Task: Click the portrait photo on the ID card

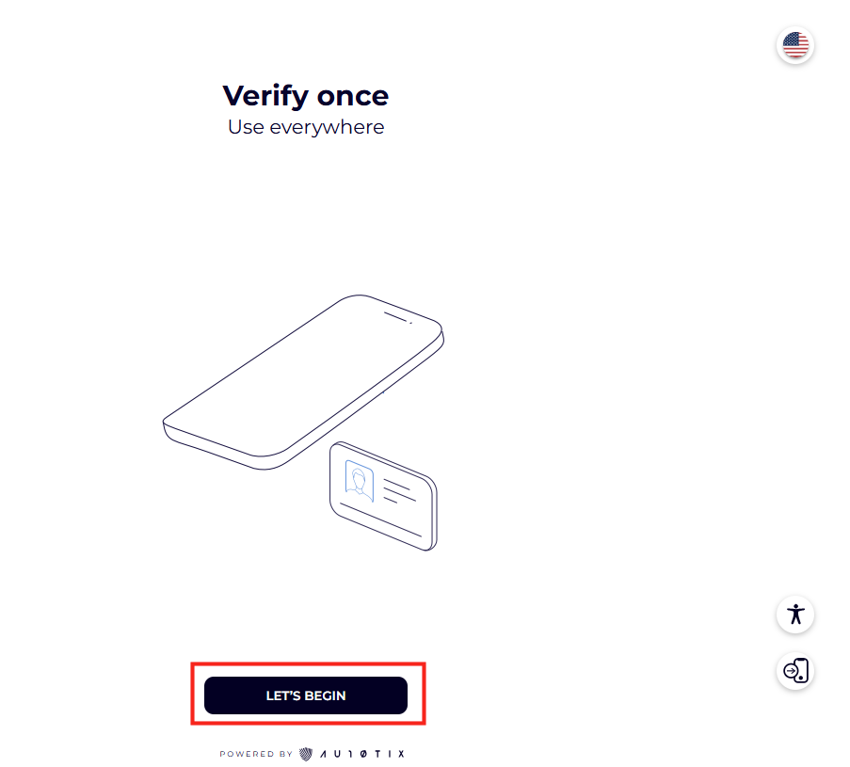Action: 359,481
